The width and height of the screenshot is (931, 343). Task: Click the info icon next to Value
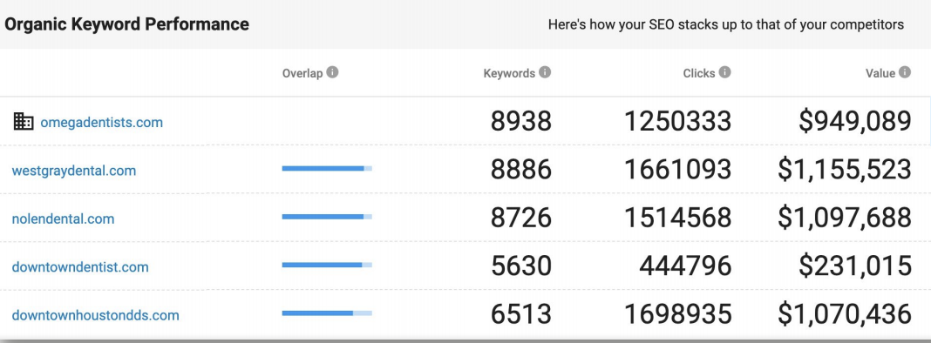coord(904,72)
